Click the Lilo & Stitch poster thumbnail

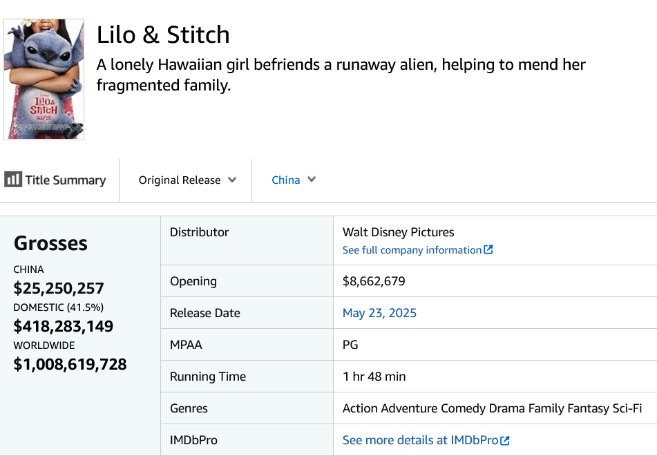pos(44,79)
